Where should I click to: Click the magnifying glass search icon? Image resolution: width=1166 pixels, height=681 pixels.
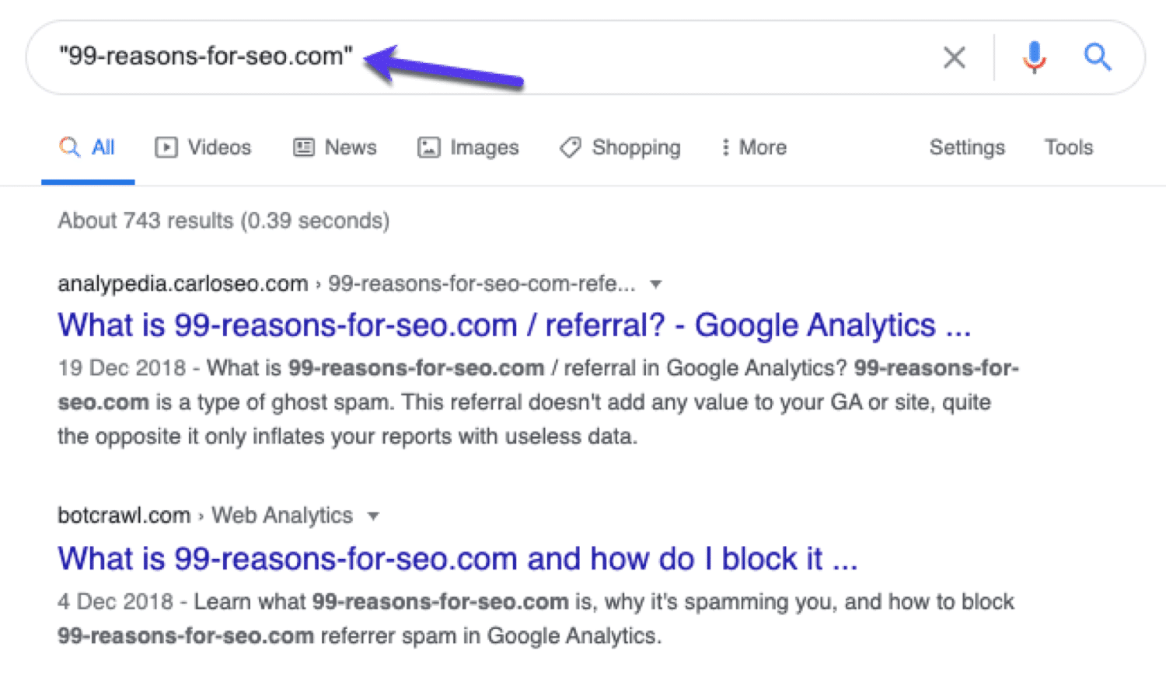1098,57
